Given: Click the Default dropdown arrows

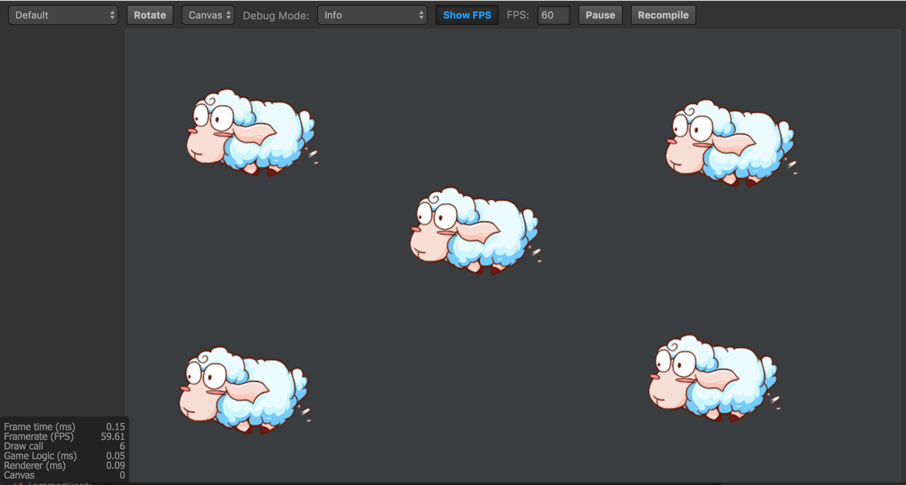Looking at the screenshot, I should click(x=112, y=15).
